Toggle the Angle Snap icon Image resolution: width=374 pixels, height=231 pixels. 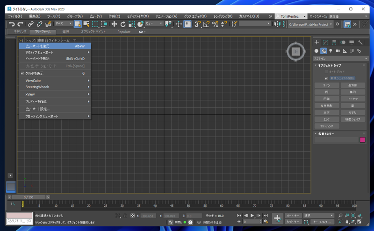click(206, 24)
